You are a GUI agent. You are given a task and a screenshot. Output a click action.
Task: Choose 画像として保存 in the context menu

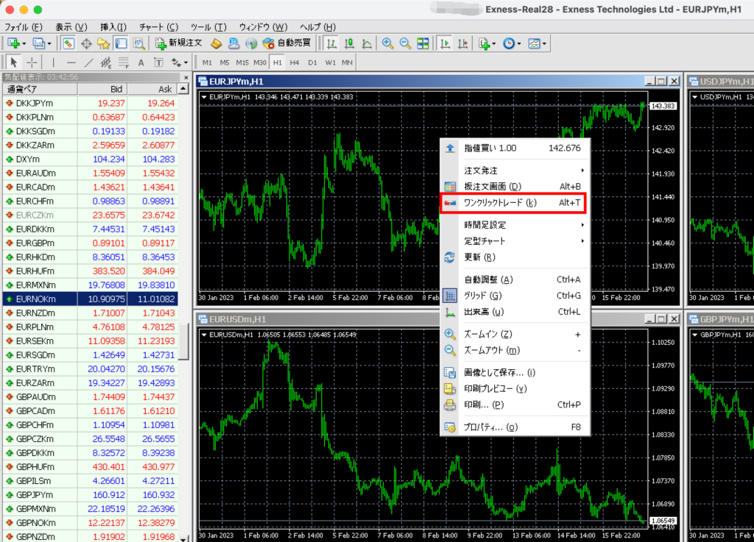(515, 373)
